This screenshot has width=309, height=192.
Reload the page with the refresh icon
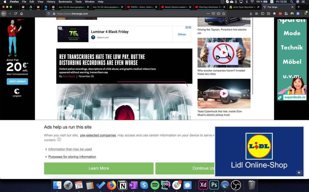pyautogui.click(x=16, y=14)
